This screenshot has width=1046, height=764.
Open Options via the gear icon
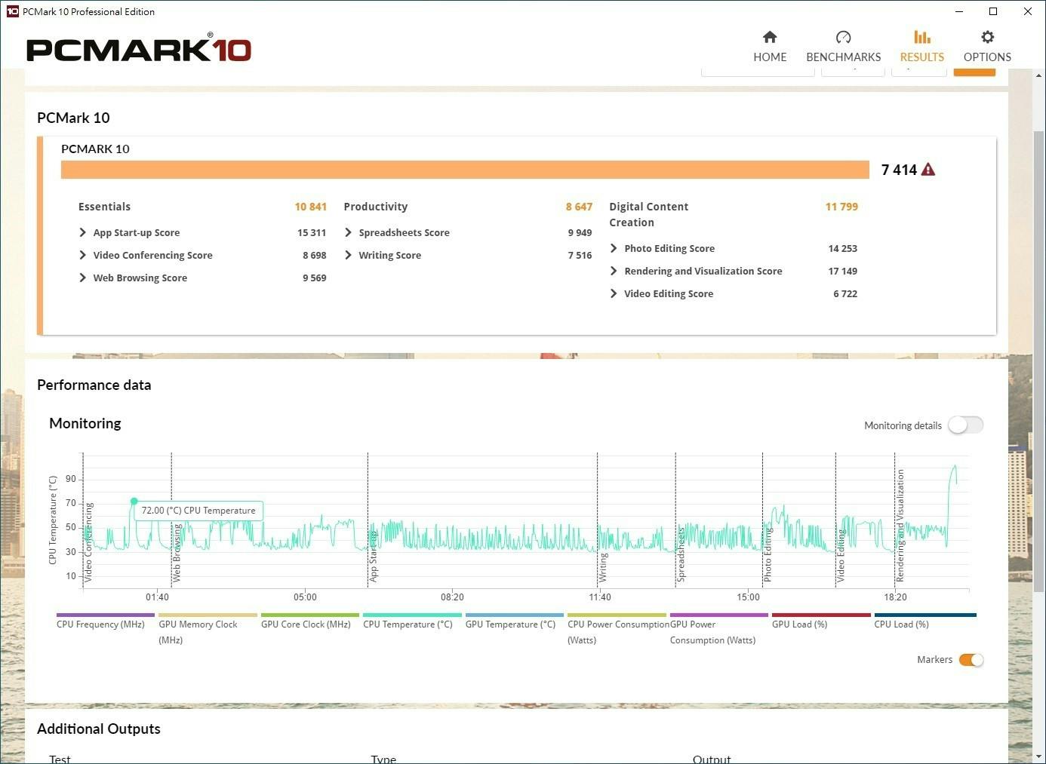pos(987,37)
